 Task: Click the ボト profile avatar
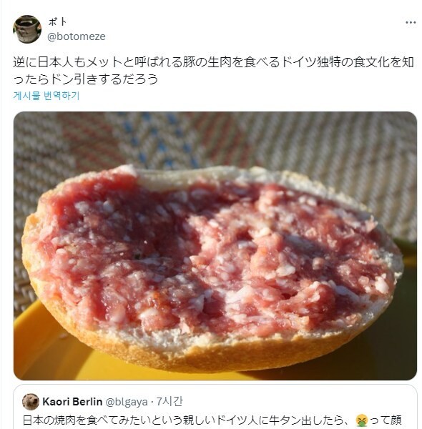(27, 29)
